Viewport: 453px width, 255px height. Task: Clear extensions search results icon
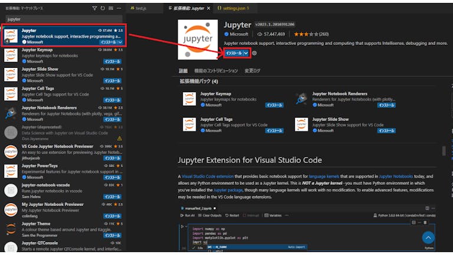click(x=111, y=8)
